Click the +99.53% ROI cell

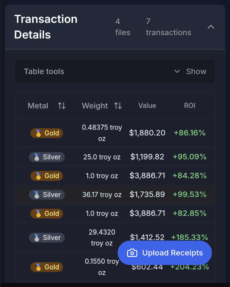tap(189, 195)
